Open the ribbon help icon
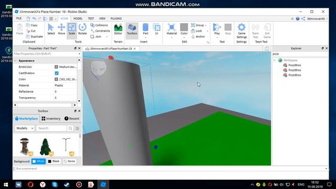Image resolution: width=336 pixels, height=189 pixels. (298, 19)
